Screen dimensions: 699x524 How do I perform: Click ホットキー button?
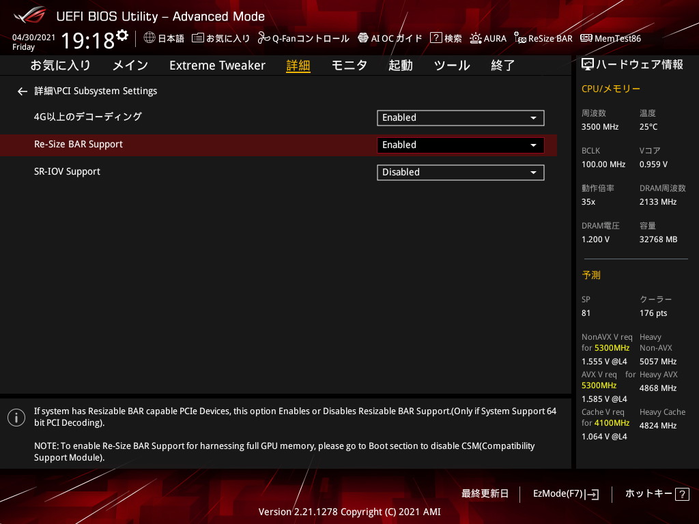pyautogui.click(x=648, y=494)
